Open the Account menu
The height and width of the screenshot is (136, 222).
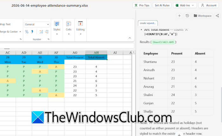coord(209,5)
